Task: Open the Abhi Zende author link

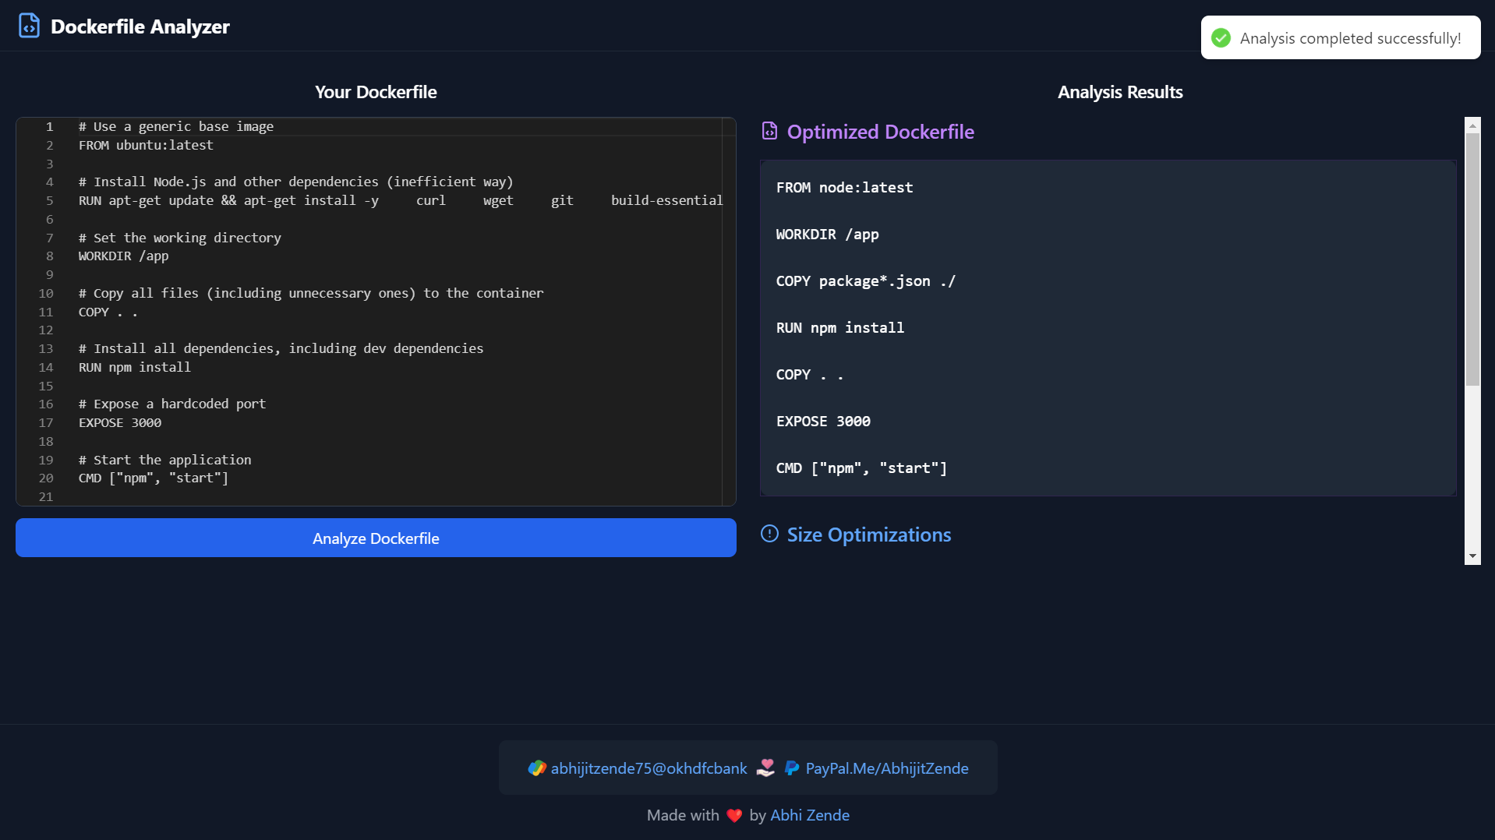Action: tap(809, 815)
